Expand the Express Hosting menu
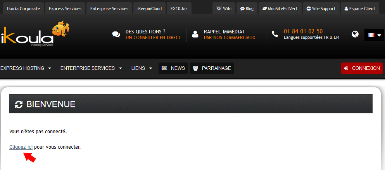This screenshot has width=385, height=170. coord(26,68)
